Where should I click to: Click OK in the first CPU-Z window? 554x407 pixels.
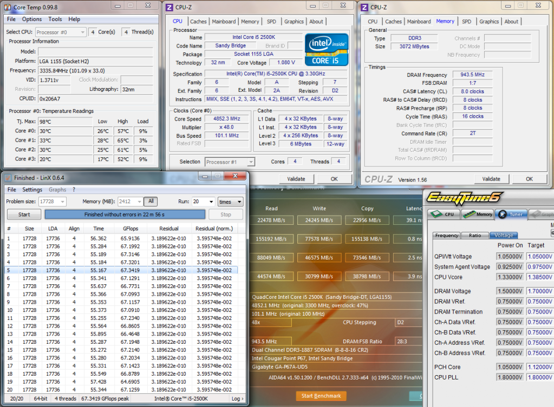tap(334, 179)
